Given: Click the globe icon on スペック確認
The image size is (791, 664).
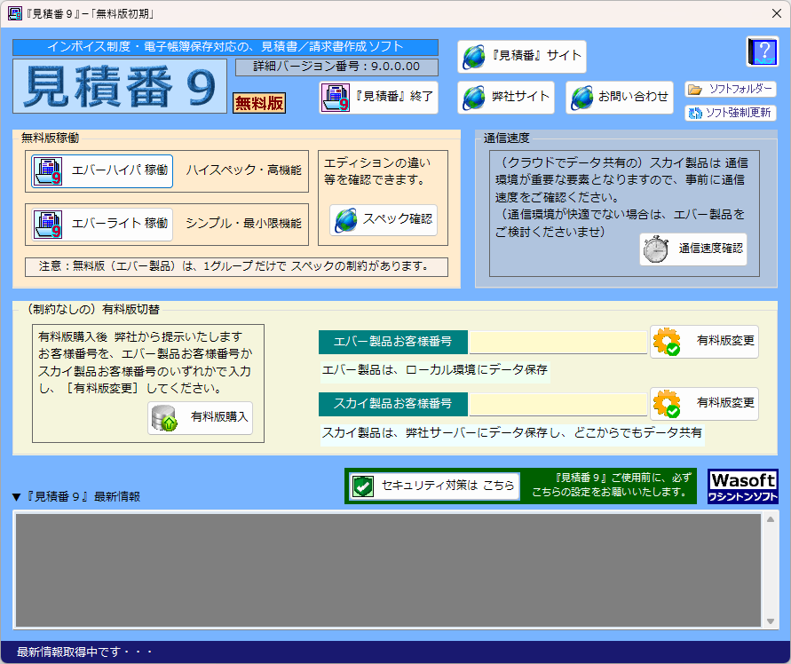Looking at the screenshot, I should pos(346,220).
